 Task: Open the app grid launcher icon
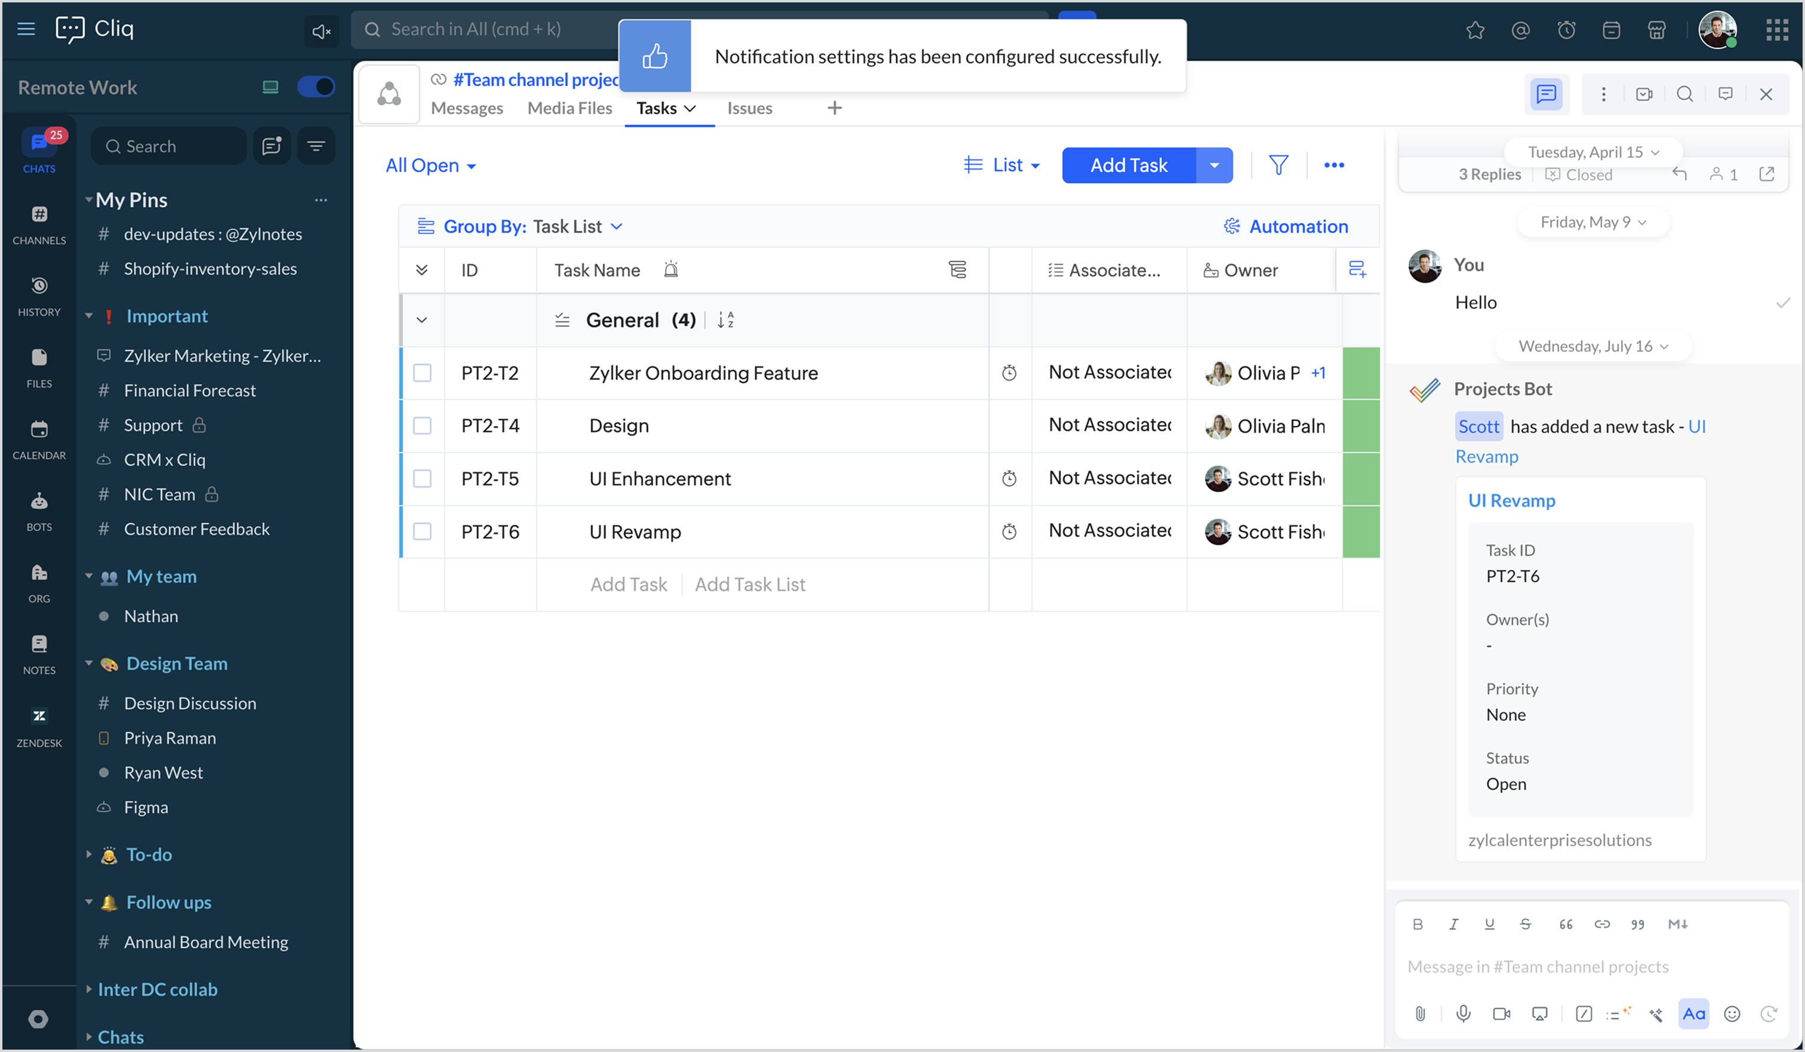[1776, 30]
